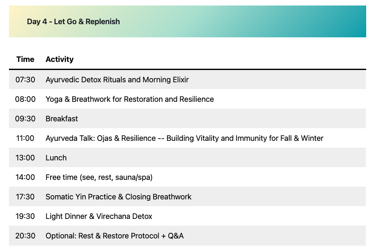This screenshot has width=373, height=252.
Task: Click Ayurveda Talk: Ojas & Resilience entry
Action: [184, 138]
